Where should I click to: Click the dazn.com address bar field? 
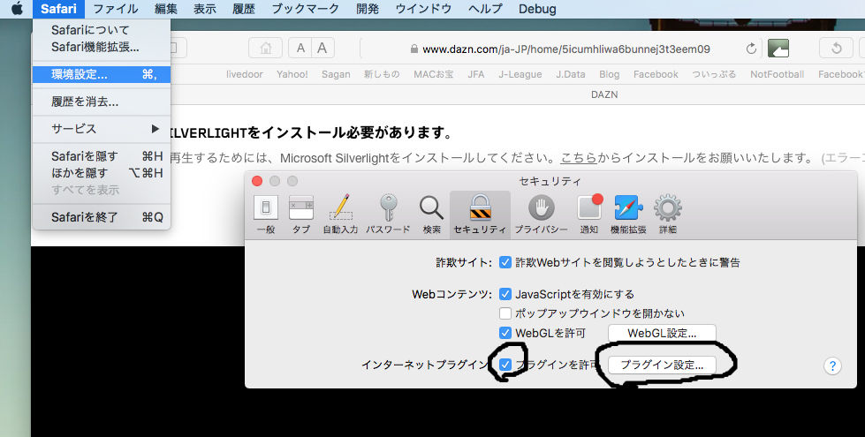(561, 49)
